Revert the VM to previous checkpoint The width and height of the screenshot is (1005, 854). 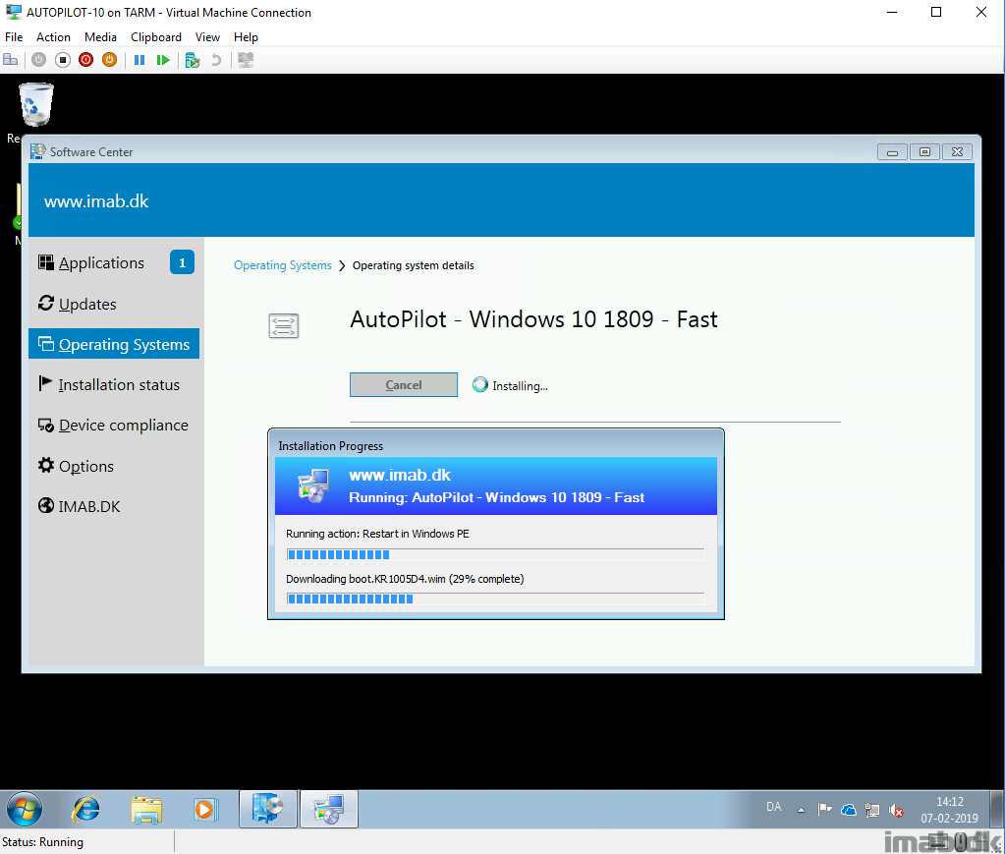217,60
